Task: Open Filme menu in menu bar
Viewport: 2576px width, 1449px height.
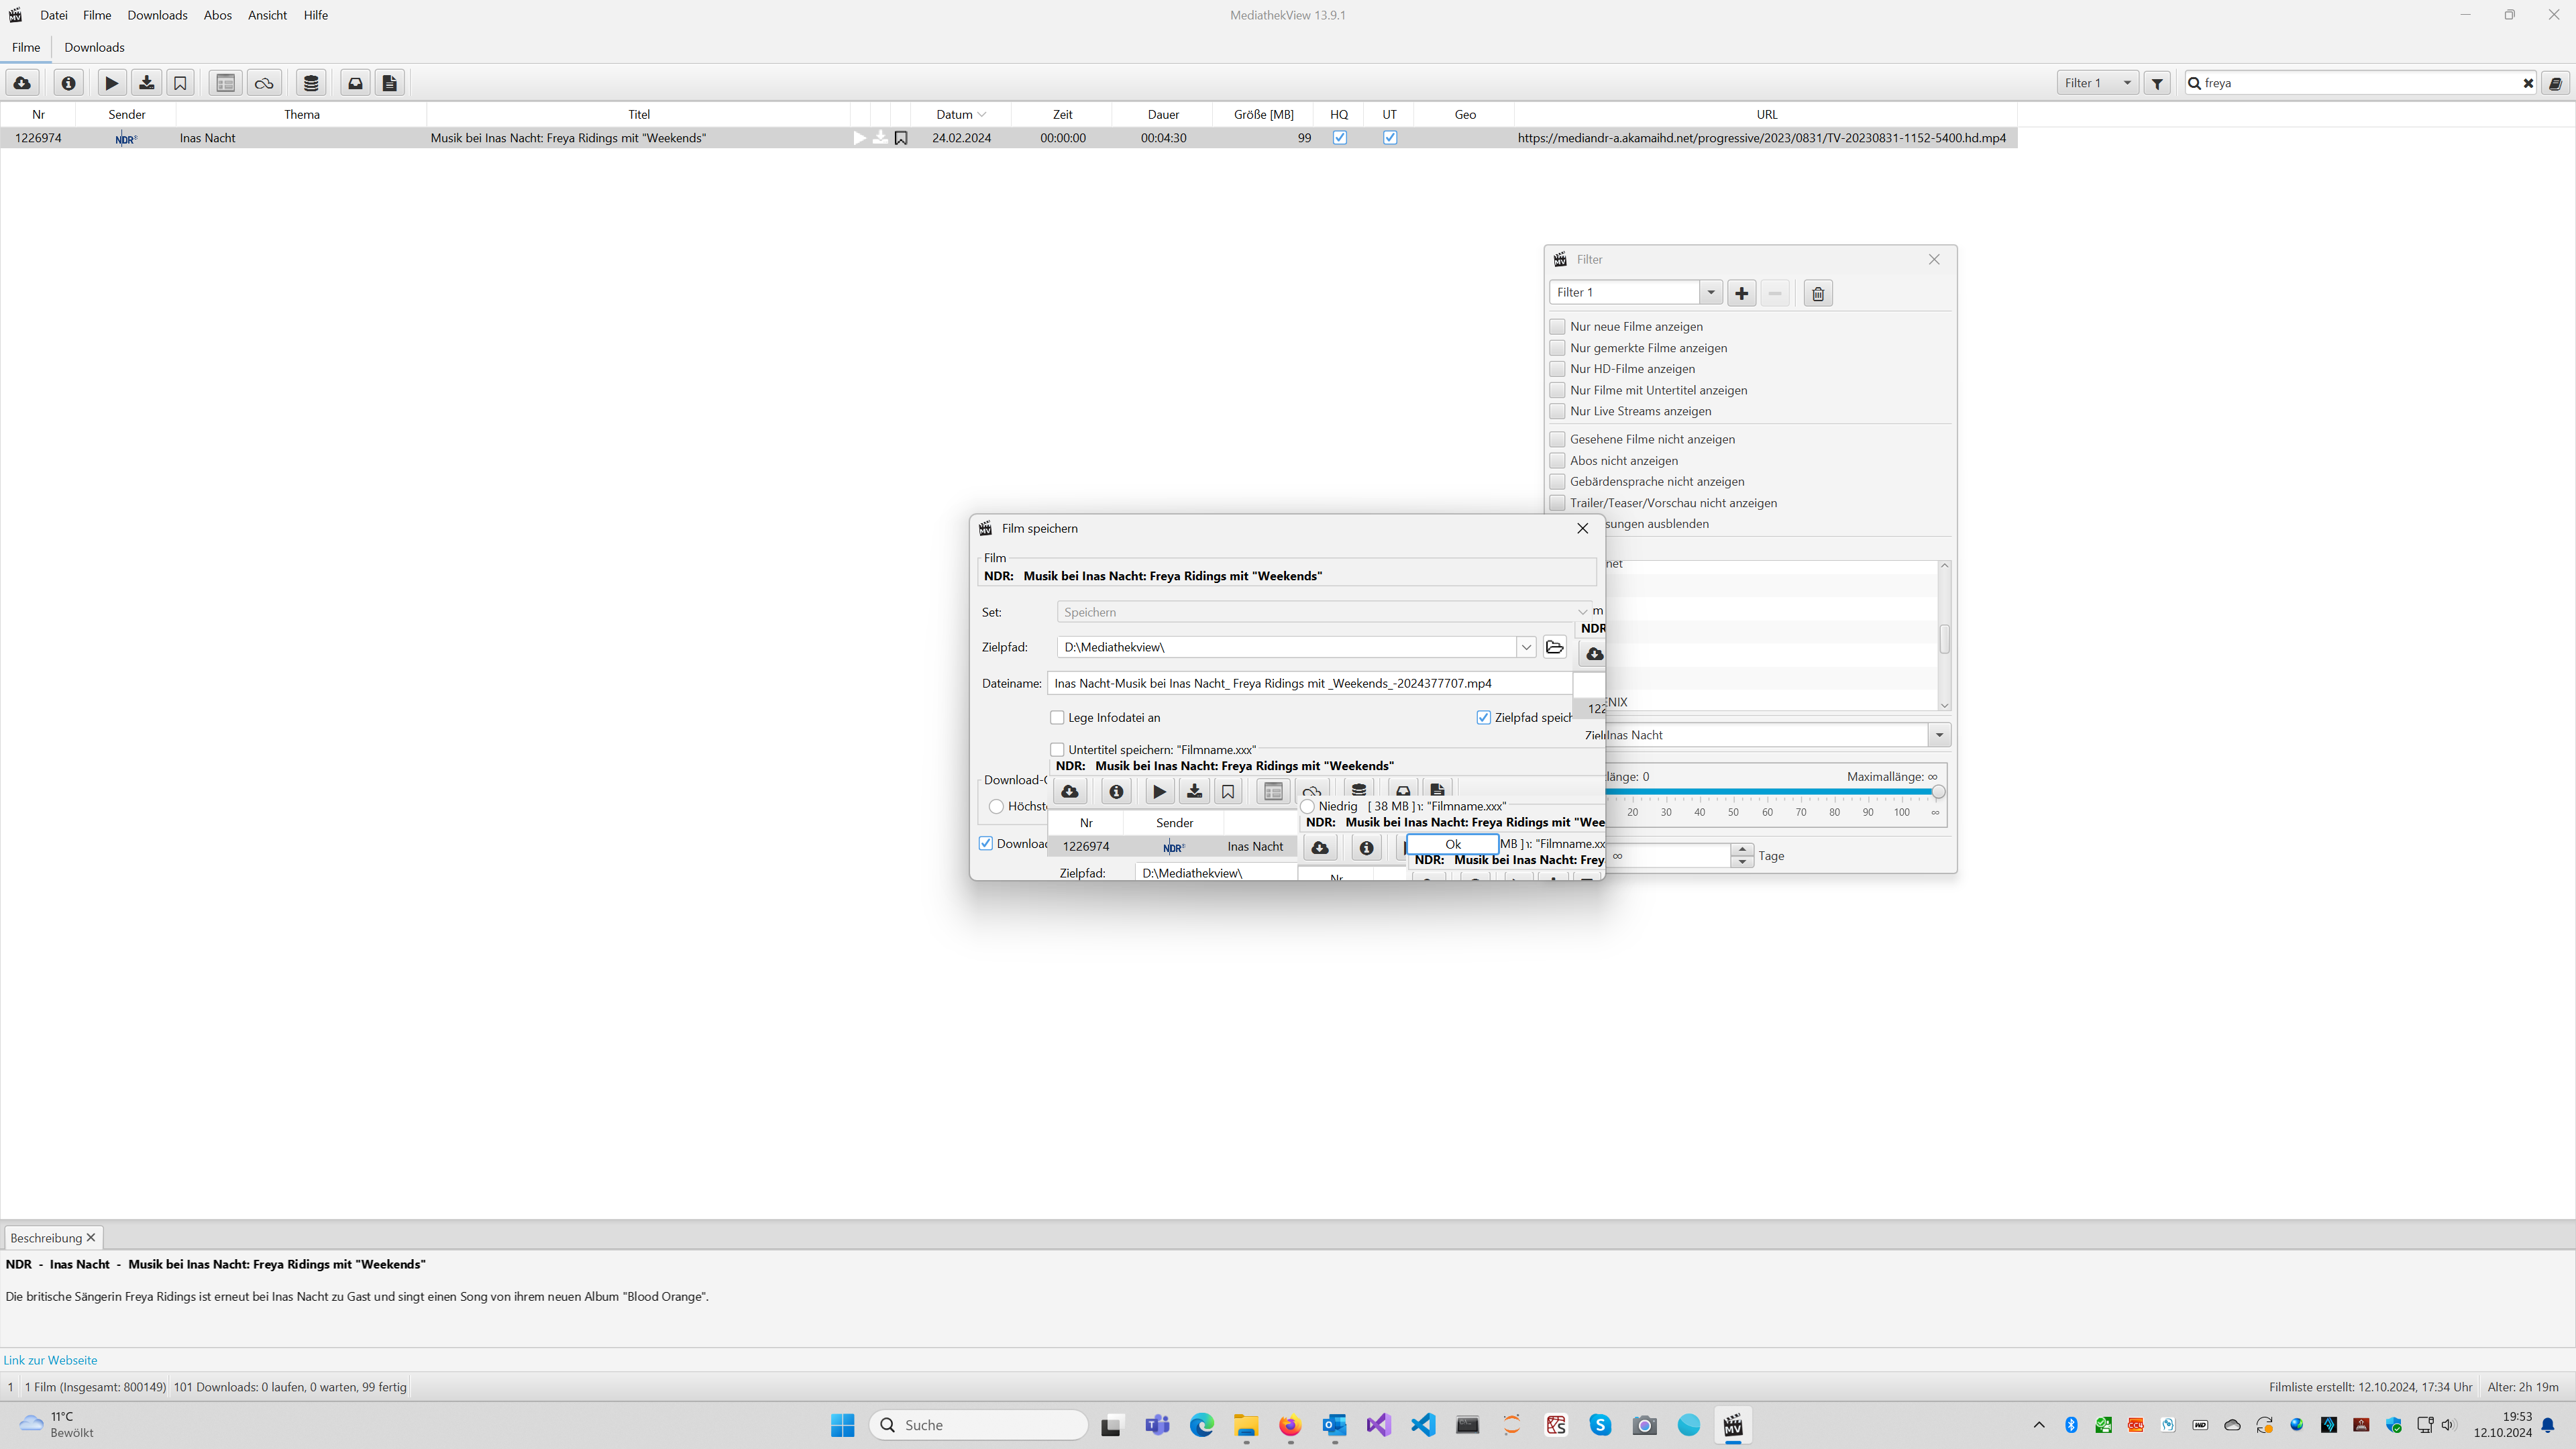Action: pyautogui.click(x=97, y=15)
